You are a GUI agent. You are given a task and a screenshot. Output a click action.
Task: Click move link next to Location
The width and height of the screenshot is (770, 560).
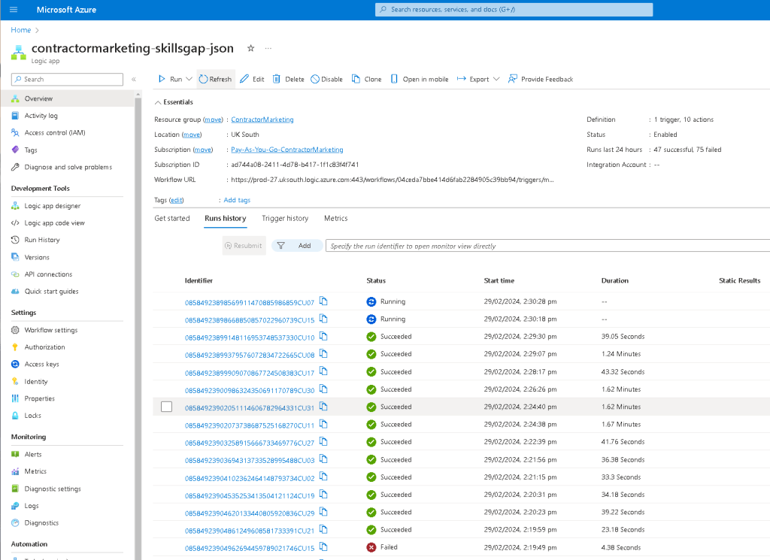[192, 135]
